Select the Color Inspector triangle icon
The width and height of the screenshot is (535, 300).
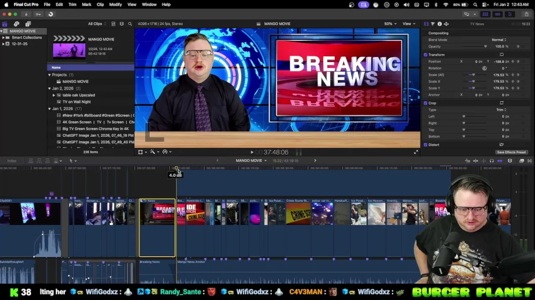coord(433,24)
